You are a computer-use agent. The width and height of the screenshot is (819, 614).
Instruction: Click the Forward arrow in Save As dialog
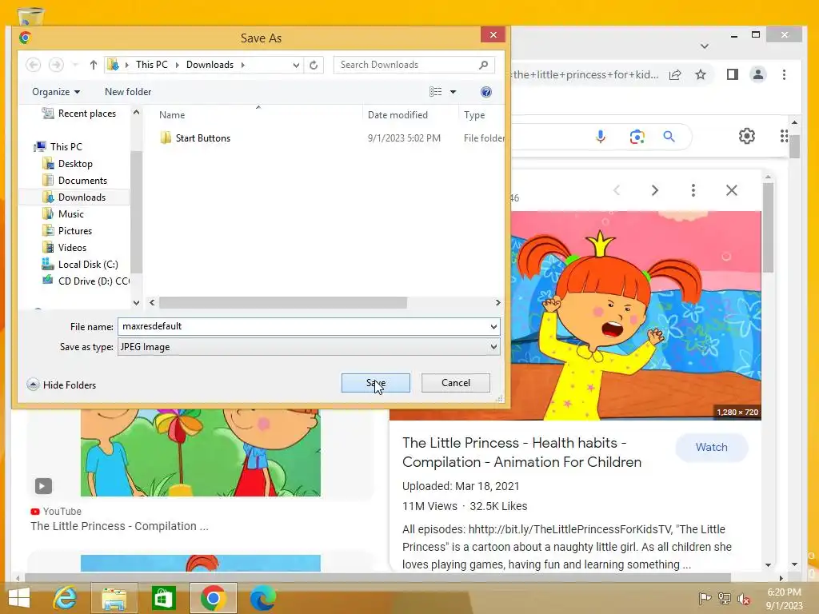click(x=56, y=65)
